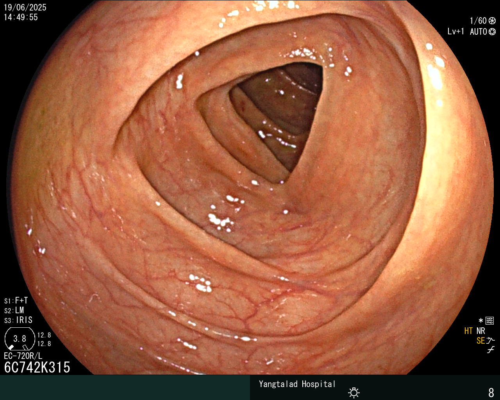Click the NR noise reduction indicator
Viewport: 500px width, 400px height.
tap(481, 331)
